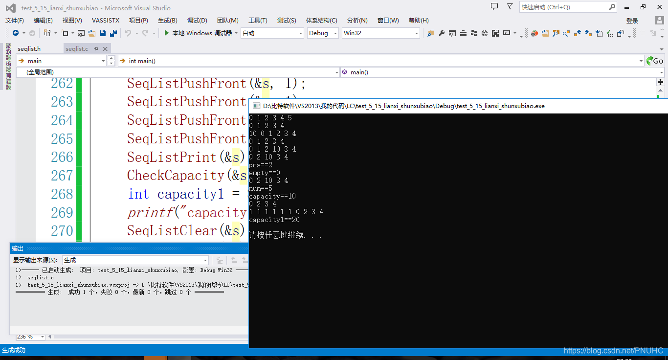Switch to the seqlist.h tab
668x360 pixels.
(x=29, y=48)
